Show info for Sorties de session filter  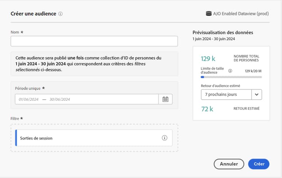[x=164, y=138]
